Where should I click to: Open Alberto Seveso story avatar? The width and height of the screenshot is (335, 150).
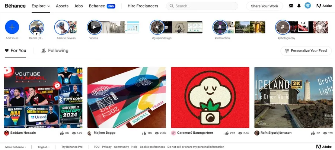pos(62,27)
